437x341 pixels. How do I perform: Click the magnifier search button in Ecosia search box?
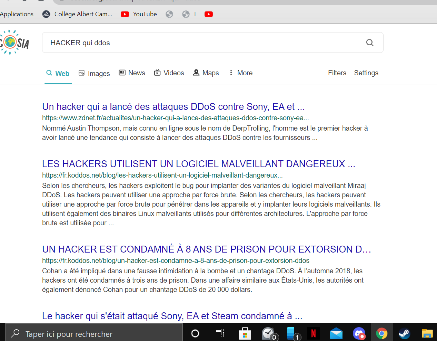pyautogui.click(x=370, y=42)
